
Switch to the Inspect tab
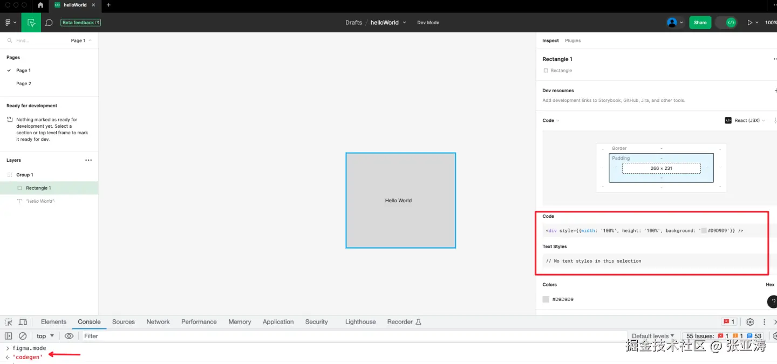coord(550,40)
